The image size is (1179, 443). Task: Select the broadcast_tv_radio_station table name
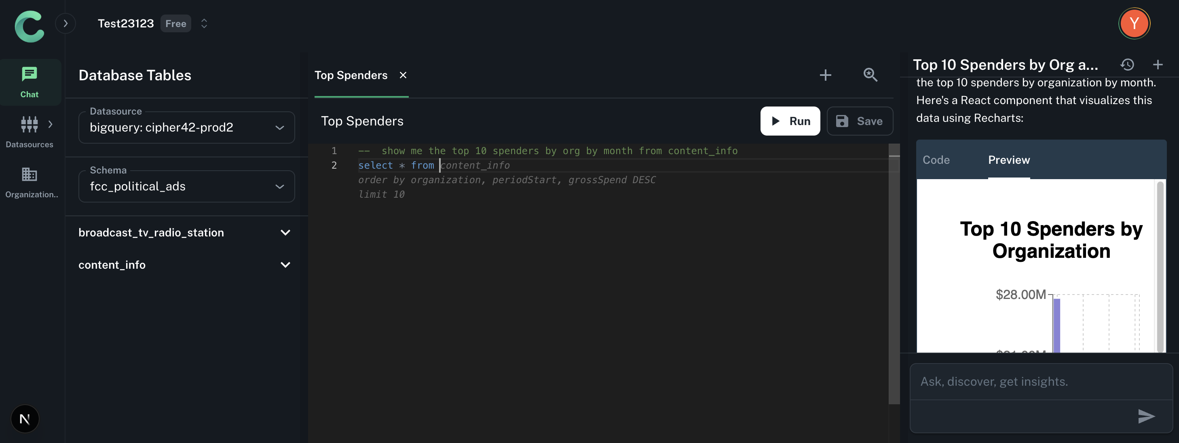click(x=151, y=232)
